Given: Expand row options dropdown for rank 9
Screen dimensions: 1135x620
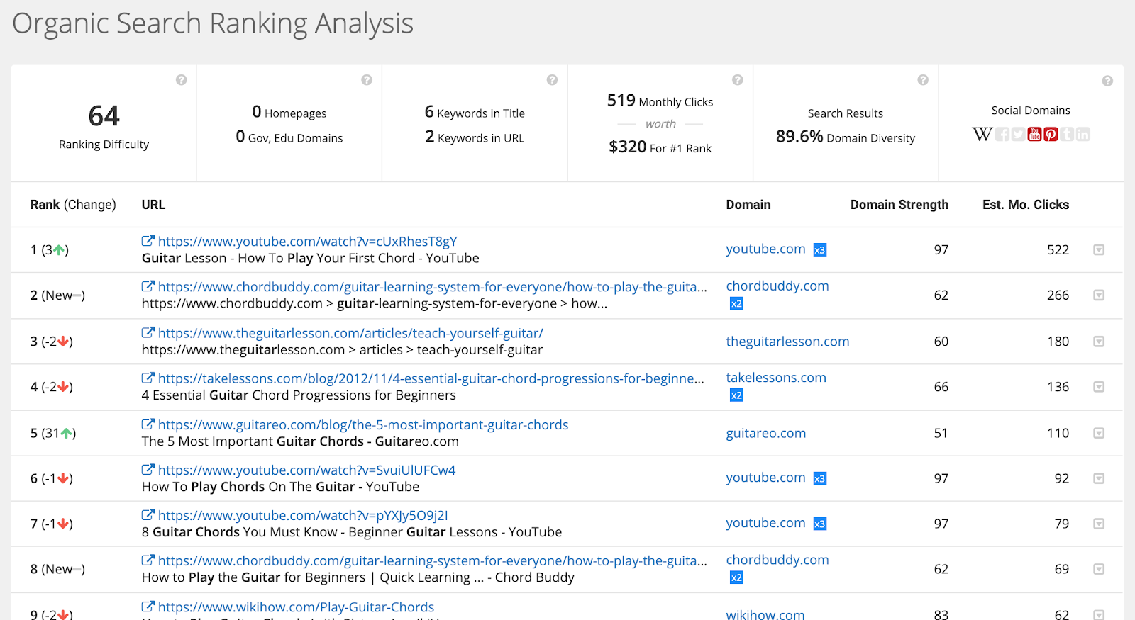Looking at the screenshot, I should tap(1099, 614).
